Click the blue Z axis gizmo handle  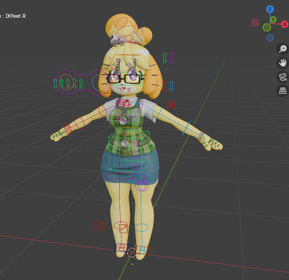tap(270, 9)
